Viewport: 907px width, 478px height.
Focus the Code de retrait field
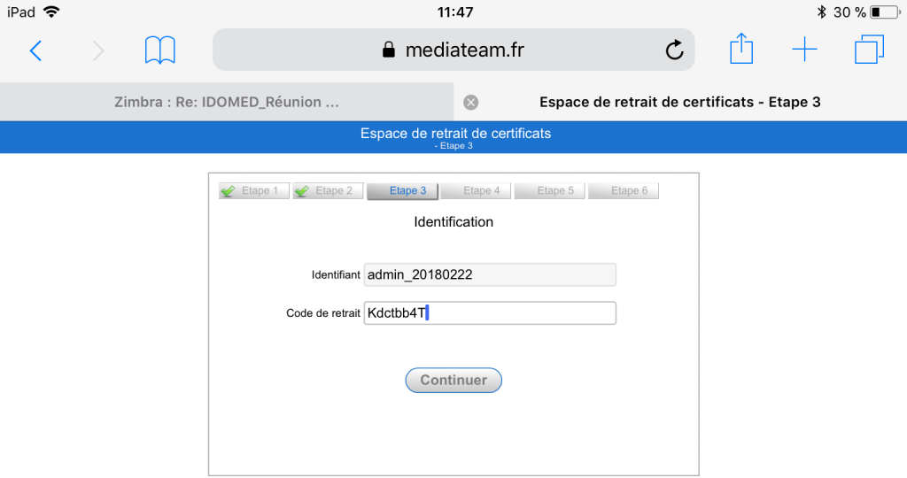coord(490,312)
